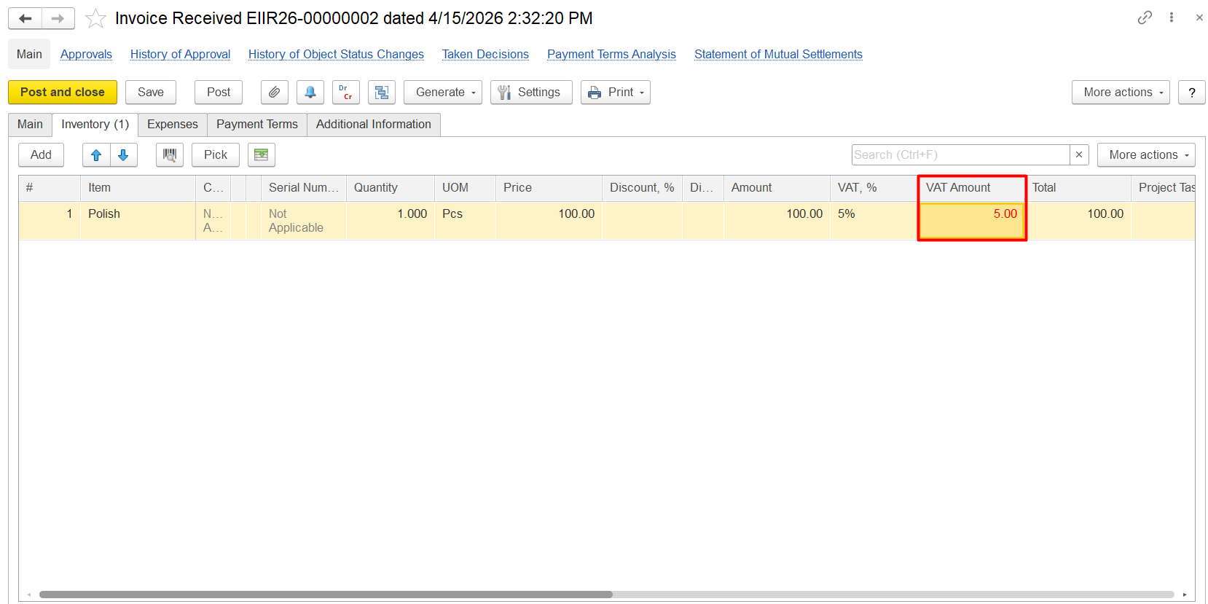The width and height of the screenshot is (1208, 604).
Task: Click the horizontal scrollbar under the table
Action: coord(326,595)
